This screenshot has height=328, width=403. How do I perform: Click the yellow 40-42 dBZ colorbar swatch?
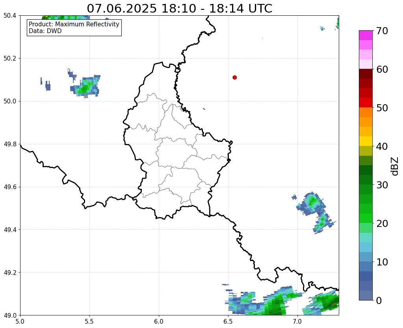pyautogui.click(x=366, y=142)
